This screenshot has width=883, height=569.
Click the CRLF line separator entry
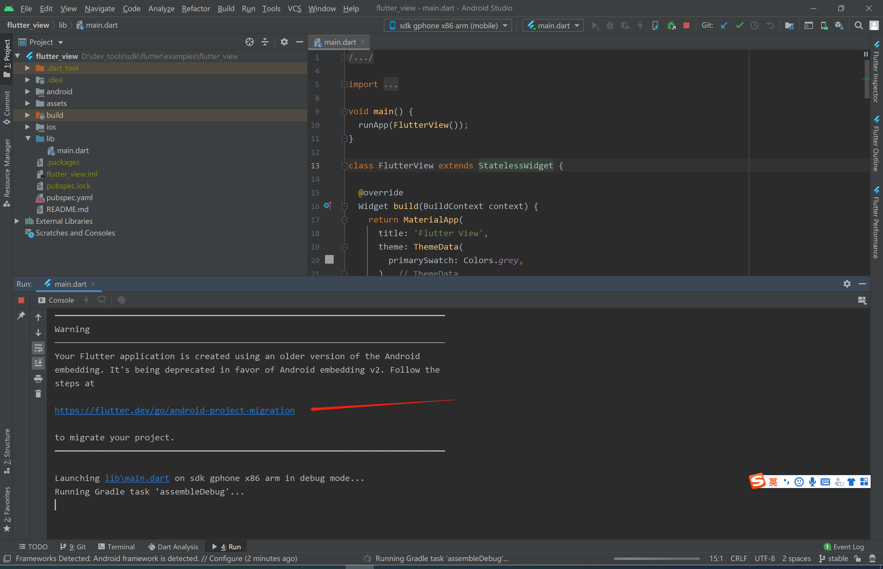pos(738,558)
